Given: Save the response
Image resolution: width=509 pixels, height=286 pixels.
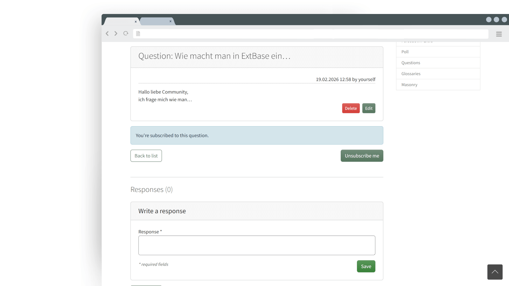Looking at the screenshot, I should (x=366, y=266).
